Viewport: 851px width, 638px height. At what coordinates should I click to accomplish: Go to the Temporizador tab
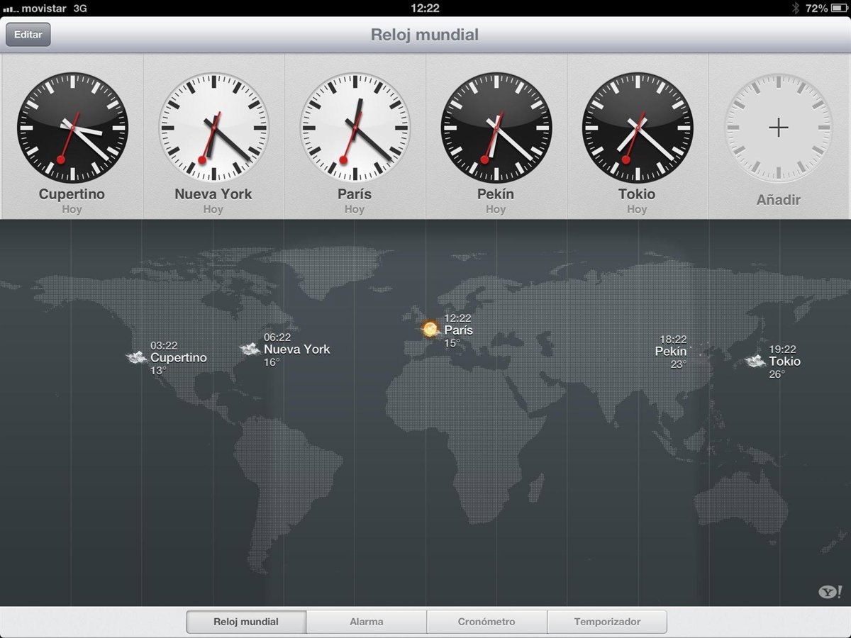[x=607, y=622]
